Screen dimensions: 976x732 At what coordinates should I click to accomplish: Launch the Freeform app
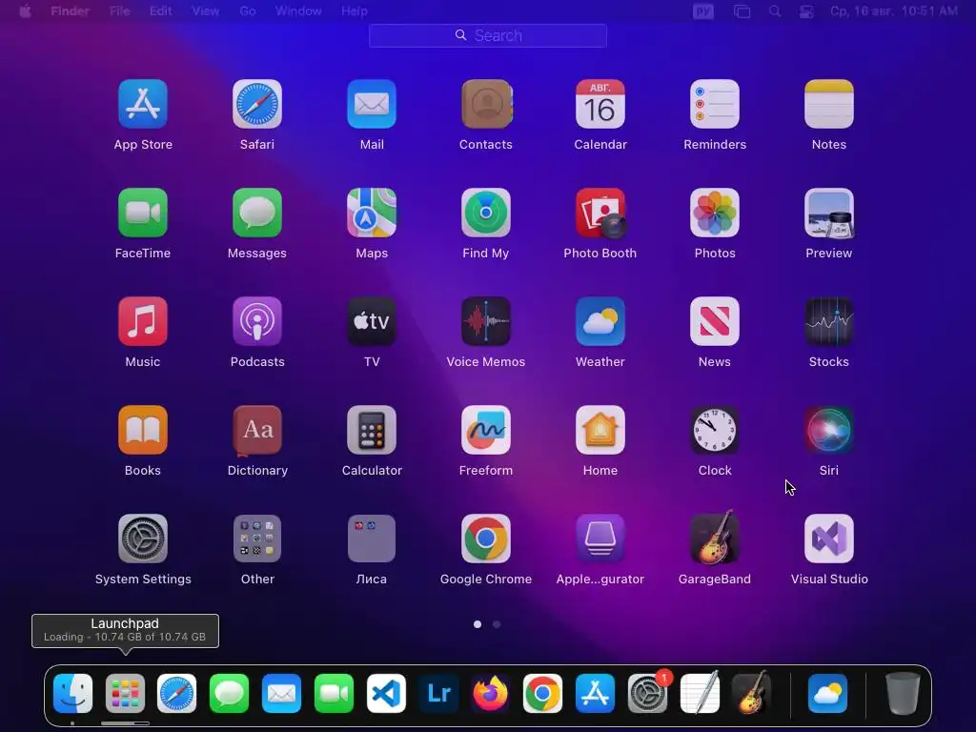[486, 430]
